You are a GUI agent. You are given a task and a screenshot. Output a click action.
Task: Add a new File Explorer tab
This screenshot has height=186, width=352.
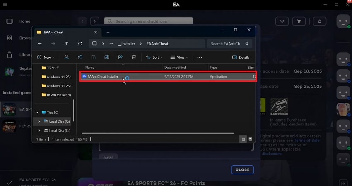(x=108, y=33)
